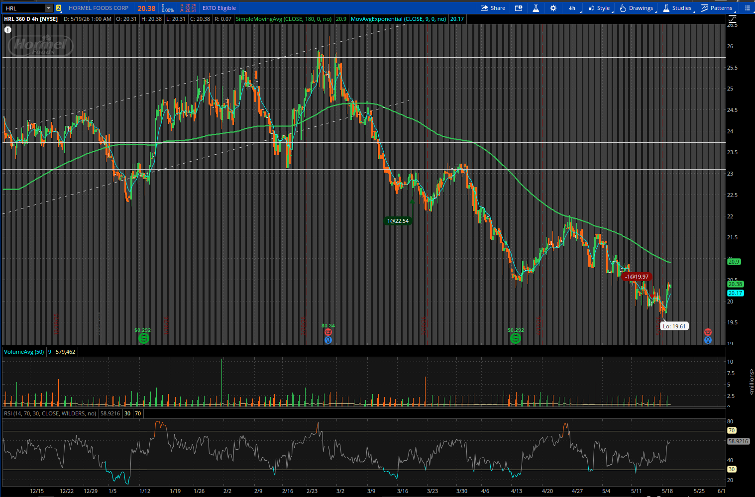755x497 pixels.
Task: Open the Edit Studies beaker icon
Action: (536, 8)
